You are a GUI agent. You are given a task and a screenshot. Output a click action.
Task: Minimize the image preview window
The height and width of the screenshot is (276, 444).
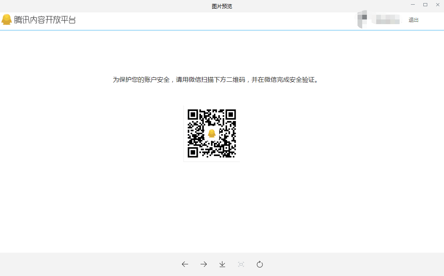coord(413,5)
